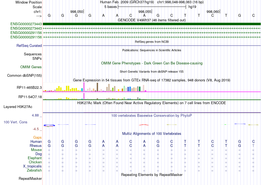Click the Window Position track label

[29, 2]
